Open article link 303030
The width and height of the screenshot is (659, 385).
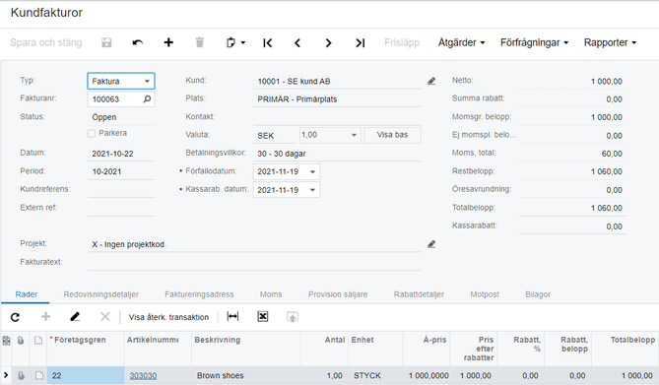click(x=143, y=375)
